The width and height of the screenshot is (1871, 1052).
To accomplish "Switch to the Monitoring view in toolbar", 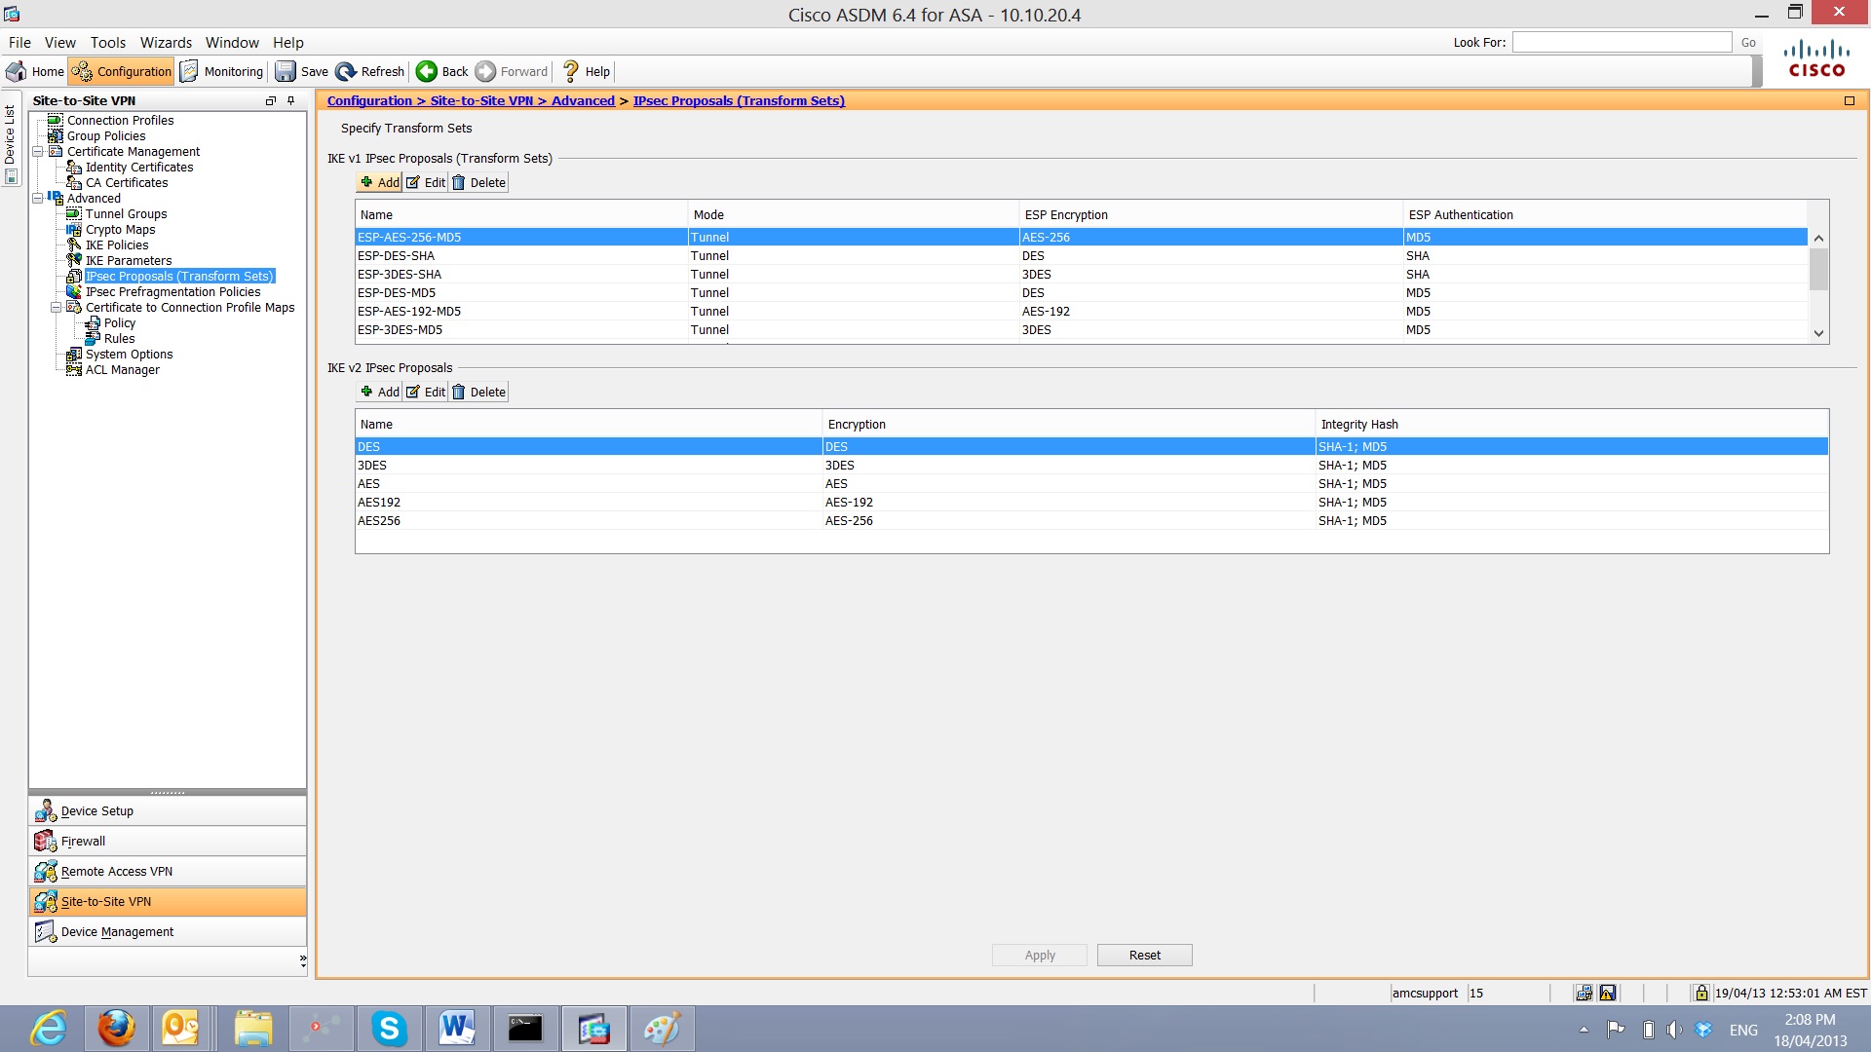I will tap(222, 71).
